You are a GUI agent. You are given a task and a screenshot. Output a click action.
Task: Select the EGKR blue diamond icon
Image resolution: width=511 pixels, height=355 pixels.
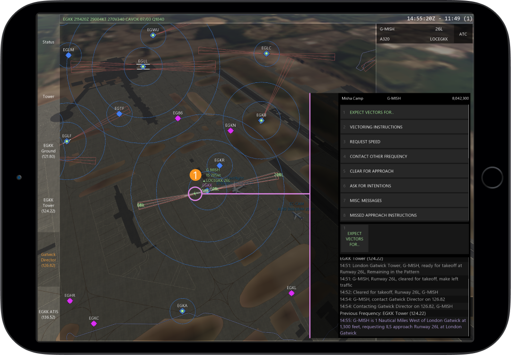click(x=219, y=166)
